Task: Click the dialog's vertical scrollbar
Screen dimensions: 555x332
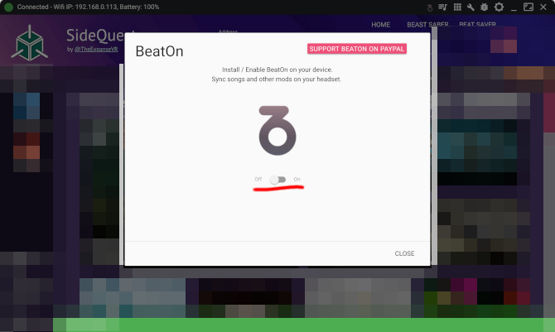Action: [x=434, y=146]
